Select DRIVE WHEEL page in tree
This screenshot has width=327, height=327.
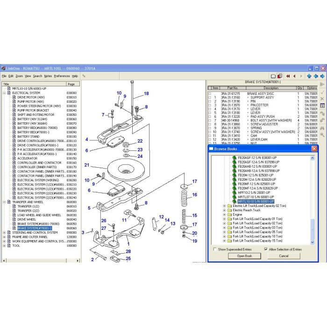click(27, 220)
